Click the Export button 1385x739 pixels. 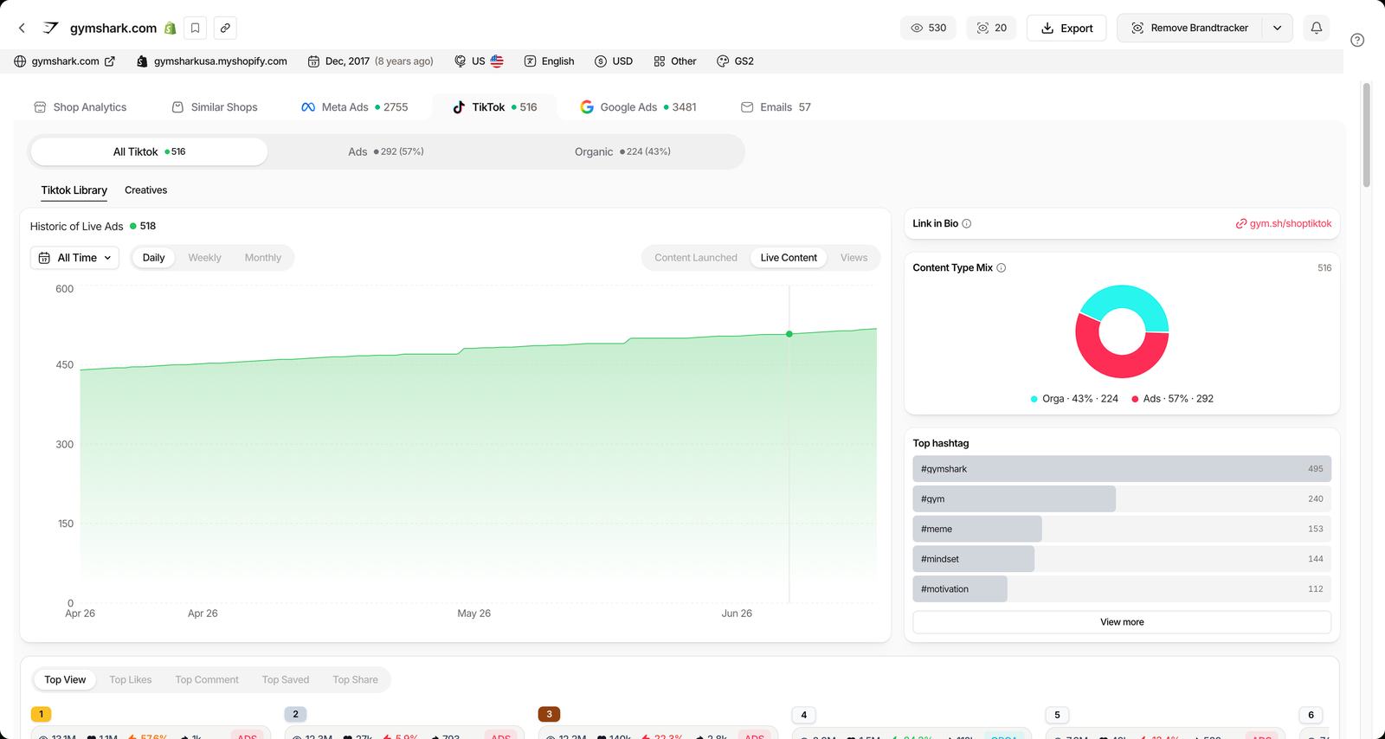[x=1066, y=28]
